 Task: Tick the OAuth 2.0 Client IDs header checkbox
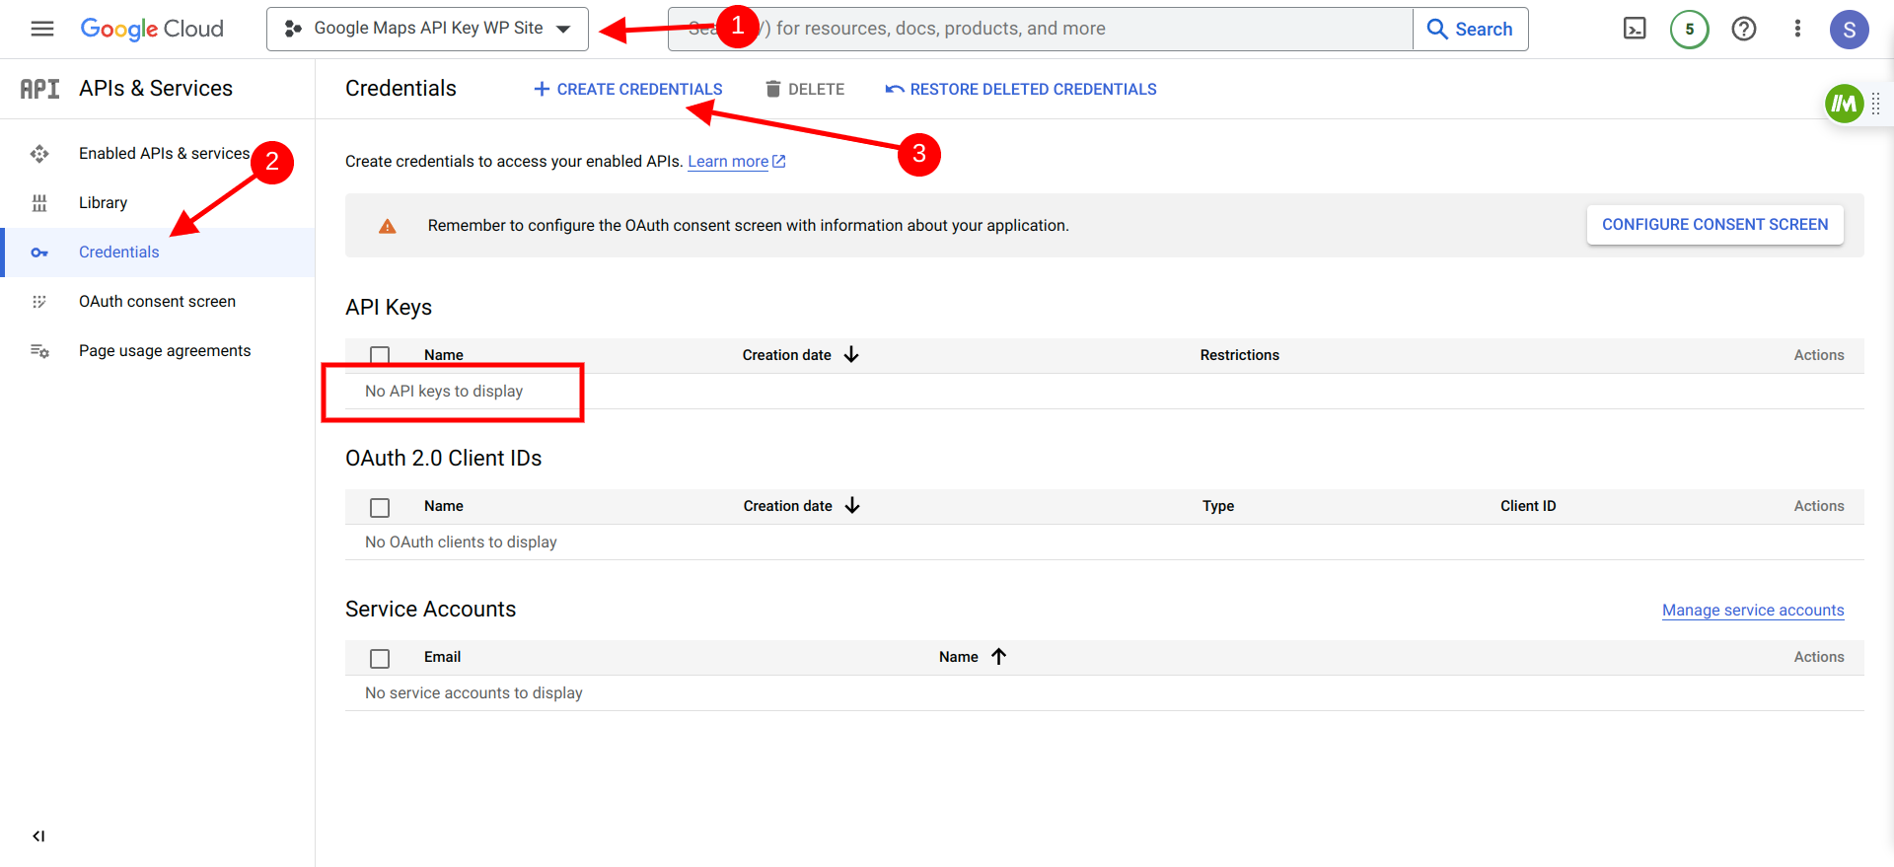pyautogui.click(x=380, y=507)
